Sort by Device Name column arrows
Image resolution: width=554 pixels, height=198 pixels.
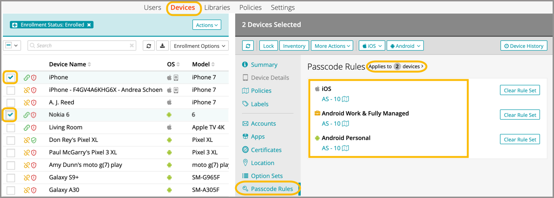(x=90, y=64)
